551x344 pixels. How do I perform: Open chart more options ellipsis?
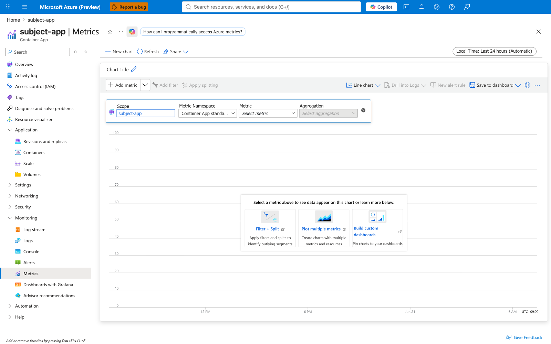tap(537, 85)
